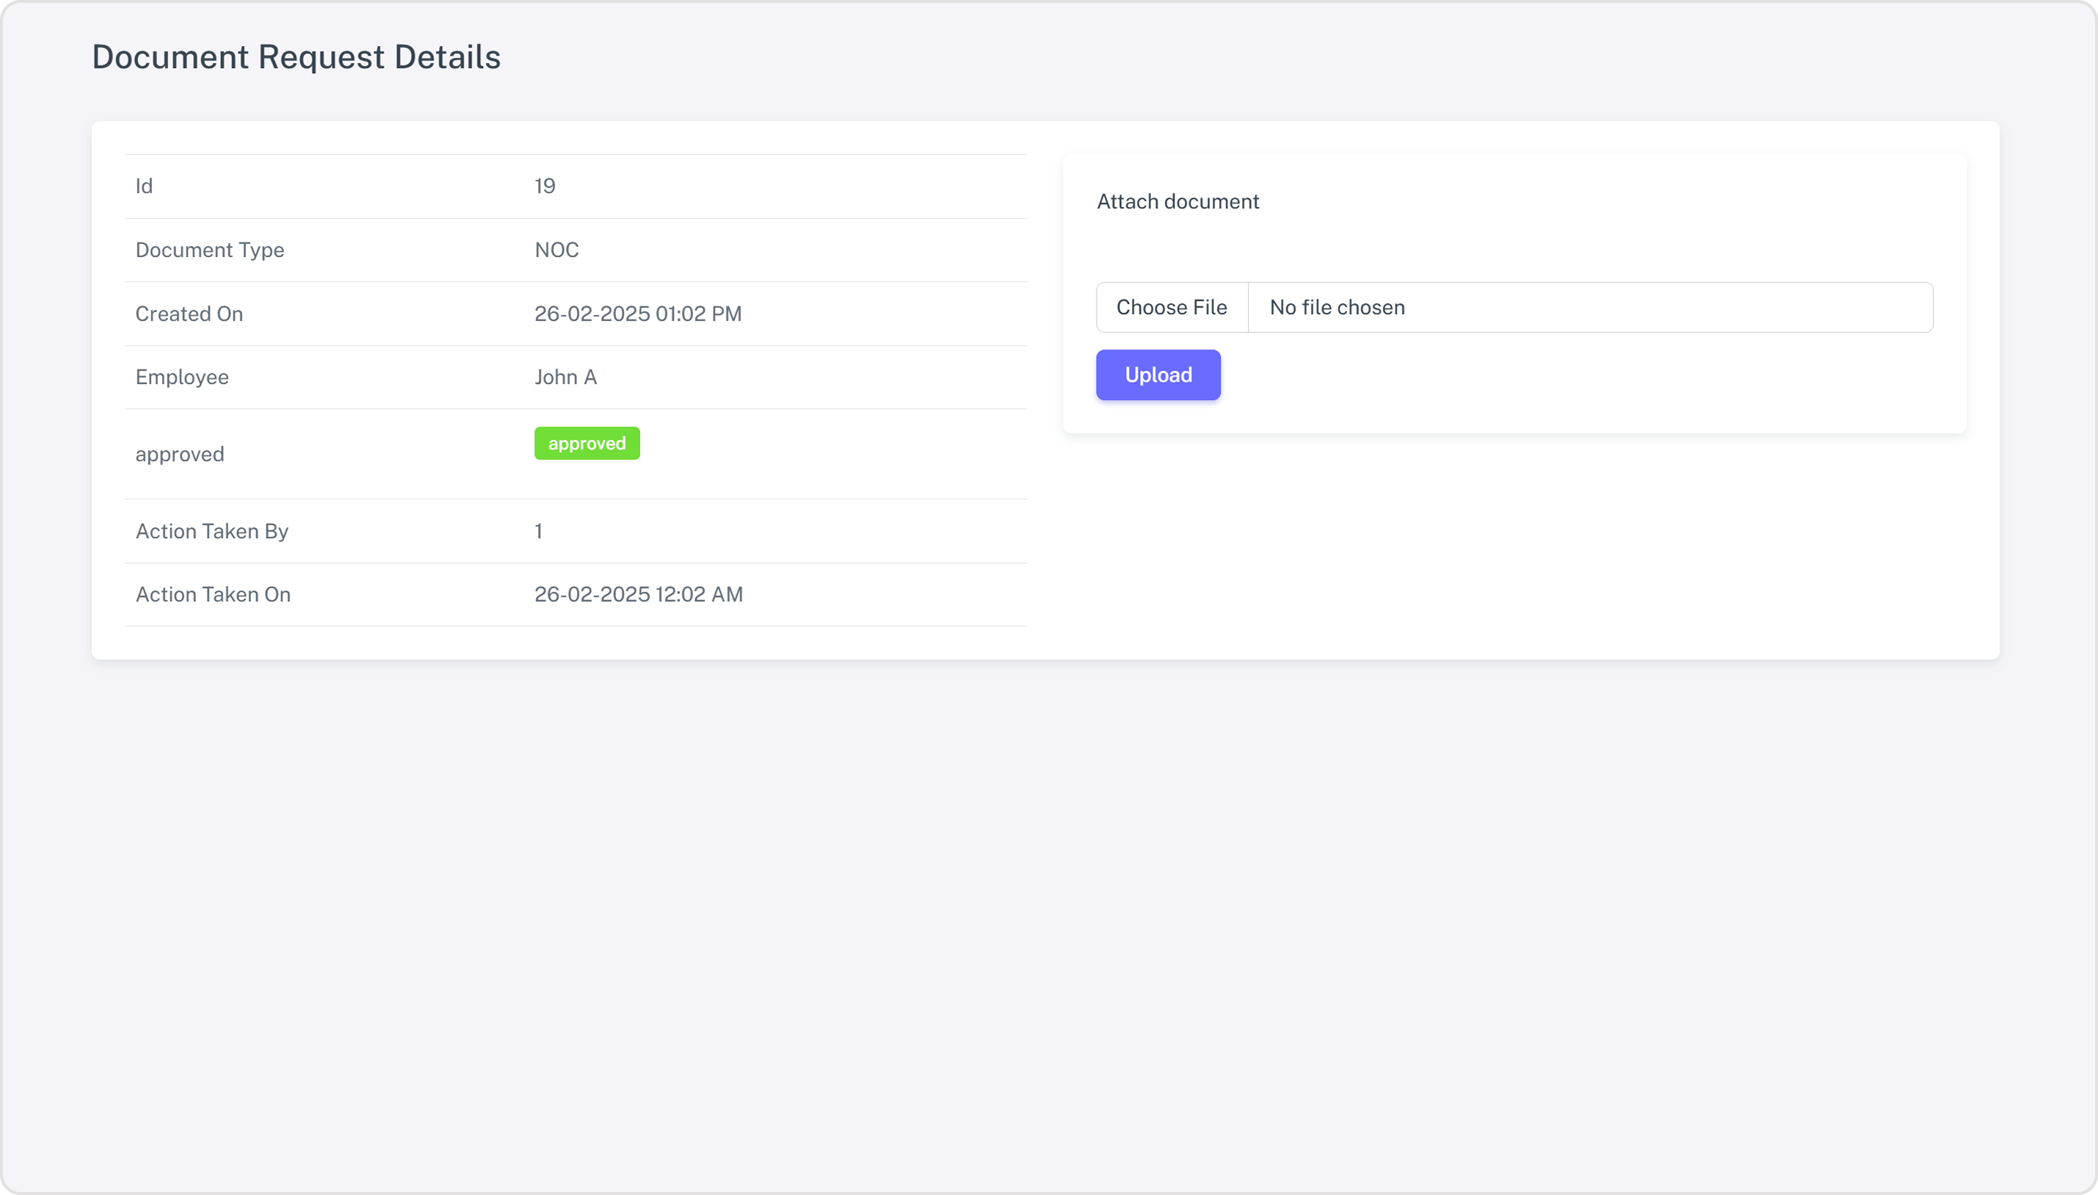This screenshot has height=1195, width=2098.
Task: Click the Id value 19
Action: tap(545, 186)
